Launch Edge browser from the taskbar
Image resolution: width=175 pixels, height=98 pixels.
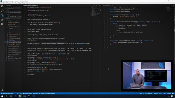click(16, 96)
